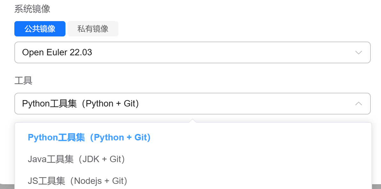
Task: Select Java工具集 (JDK + Git) option
Action: (76, 159)
